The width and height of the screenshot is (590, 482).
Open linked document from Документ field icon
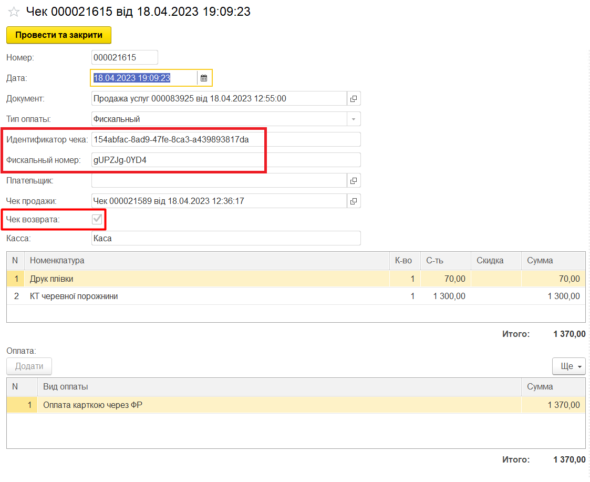[354, 99]
